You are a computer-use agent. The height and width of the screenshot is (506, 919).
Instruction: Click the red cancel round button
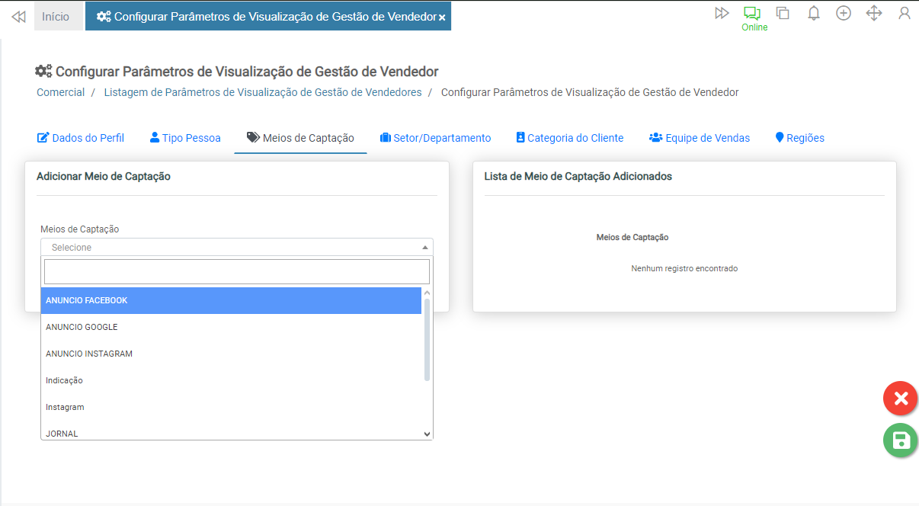(x=900, y=399)
